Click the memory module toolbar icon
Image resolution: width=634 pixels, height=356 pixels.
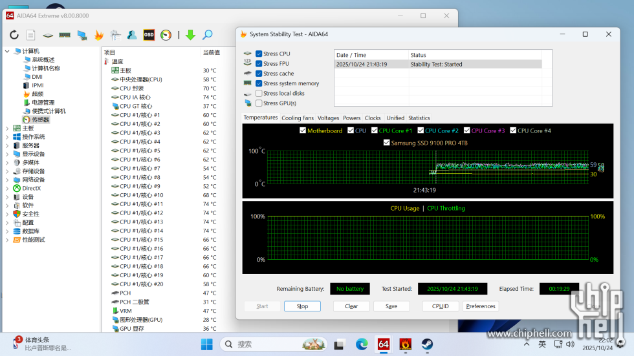coord(65,35)
